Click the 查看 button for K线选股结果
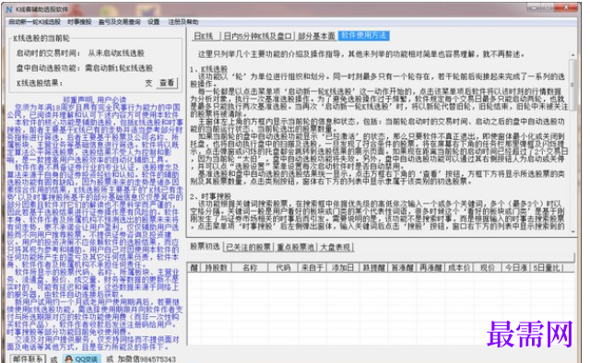This screenshot has width=590, height=363. click(167, 83)
